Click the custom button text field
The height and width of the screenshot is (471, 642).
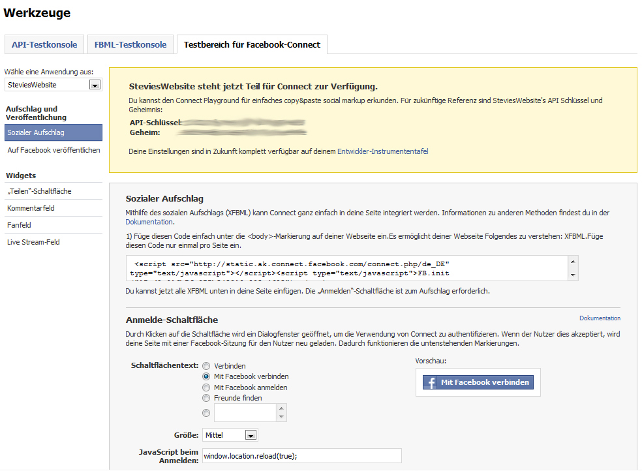click(245, 412)
